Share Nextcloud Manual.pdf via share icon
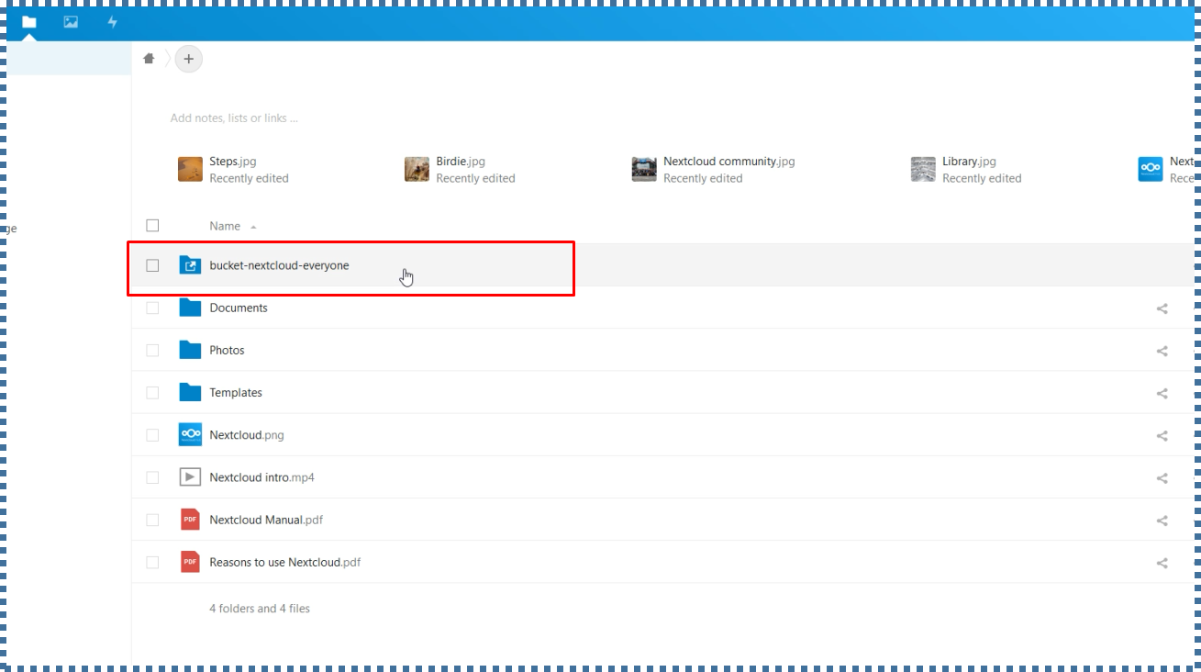The width and height of the screenshot is (1201, 672). pyautogui.click(x=1162, y=521)
